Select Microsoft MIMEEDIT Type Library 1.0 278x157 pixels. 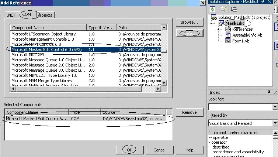click(x=86, y=75)
